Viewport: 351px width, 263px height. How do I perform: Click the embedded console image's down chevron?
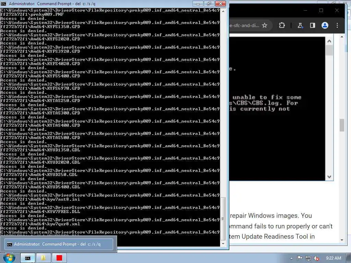tap(329, 177)
